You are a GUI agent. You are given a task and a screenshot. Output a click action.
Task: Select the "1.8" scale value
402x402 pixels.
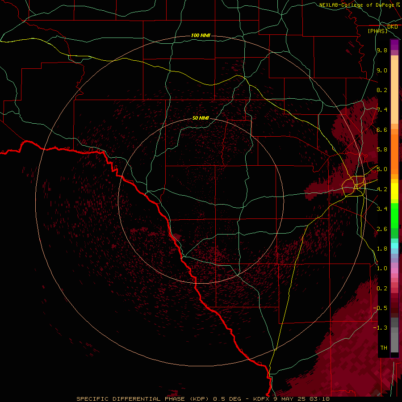(382, 249)
